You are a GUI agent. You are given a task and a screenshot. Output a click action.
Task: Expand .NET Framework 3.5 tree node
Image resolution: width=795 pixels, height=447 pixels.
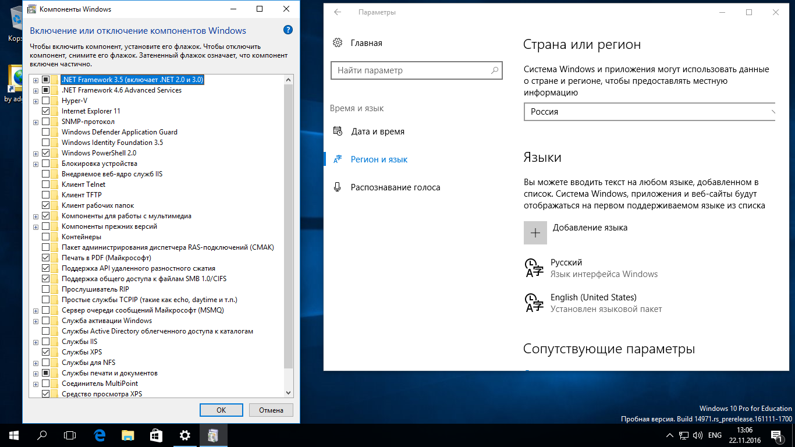pos(36,80)
